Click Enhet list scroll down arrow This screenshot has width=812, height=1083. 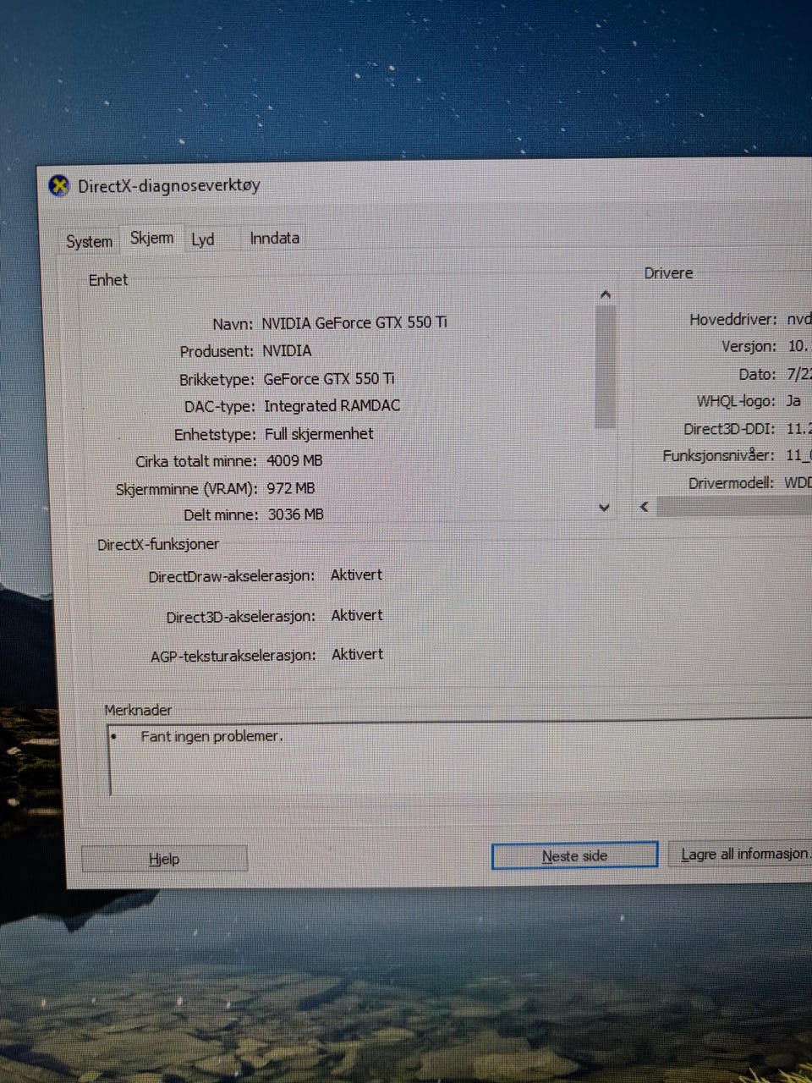(x=604, y=508)
